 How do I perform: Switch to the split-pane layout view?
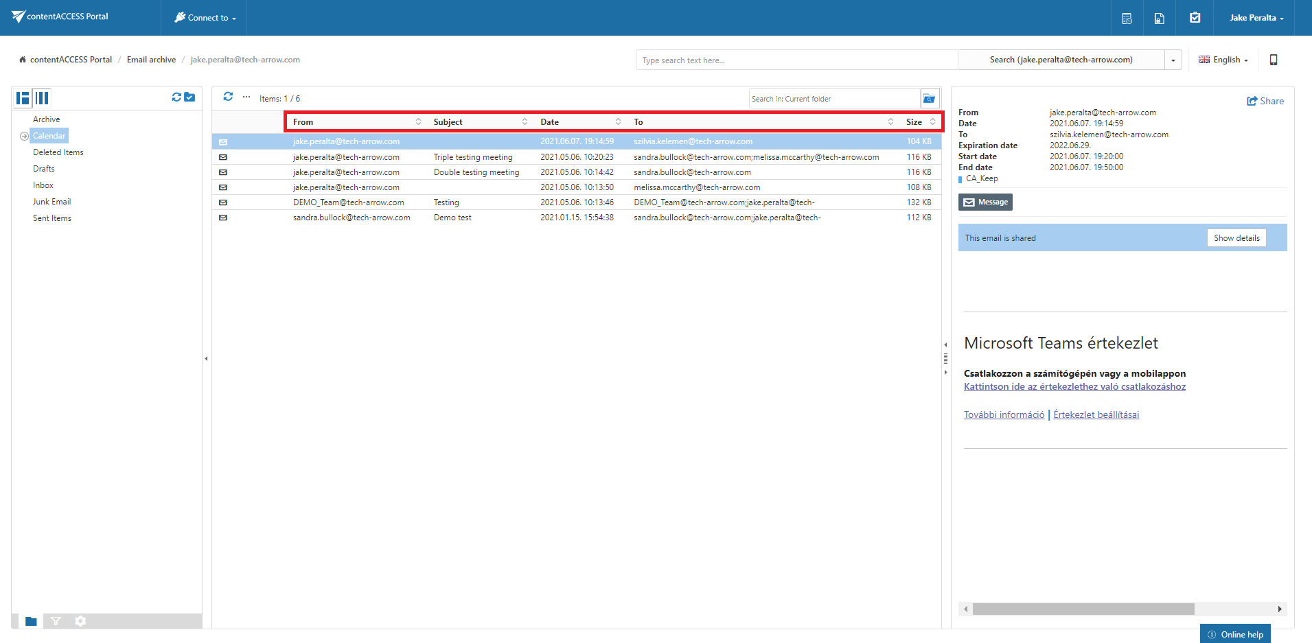point(23,98)
